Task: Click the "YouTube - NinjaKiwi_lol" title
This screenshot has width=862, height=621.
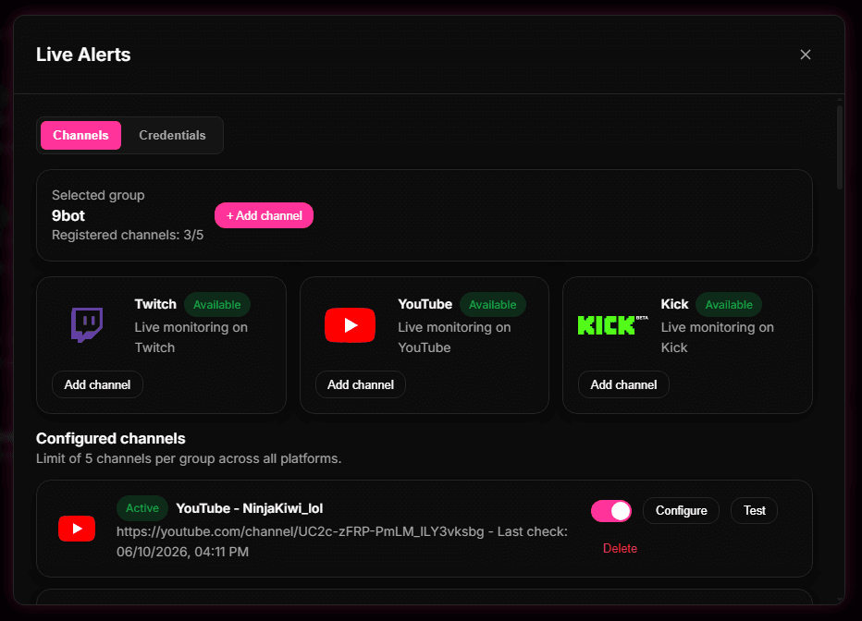Action: pos(250,508)
